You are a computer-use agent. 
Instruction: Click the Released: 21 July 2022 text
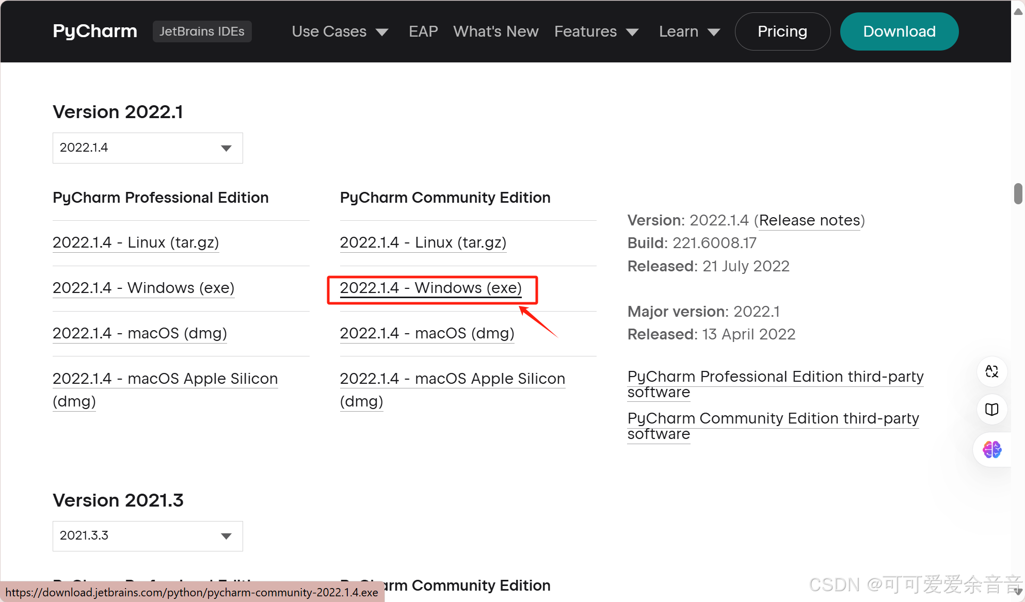(709, 266)
